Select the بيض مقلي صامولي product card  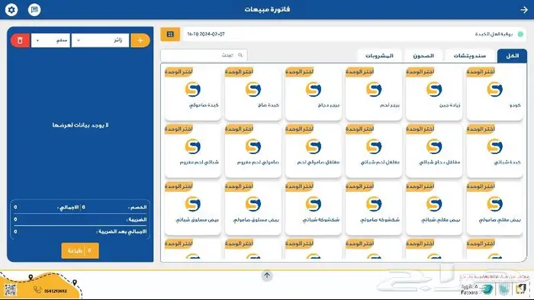[x=494, y=208]
